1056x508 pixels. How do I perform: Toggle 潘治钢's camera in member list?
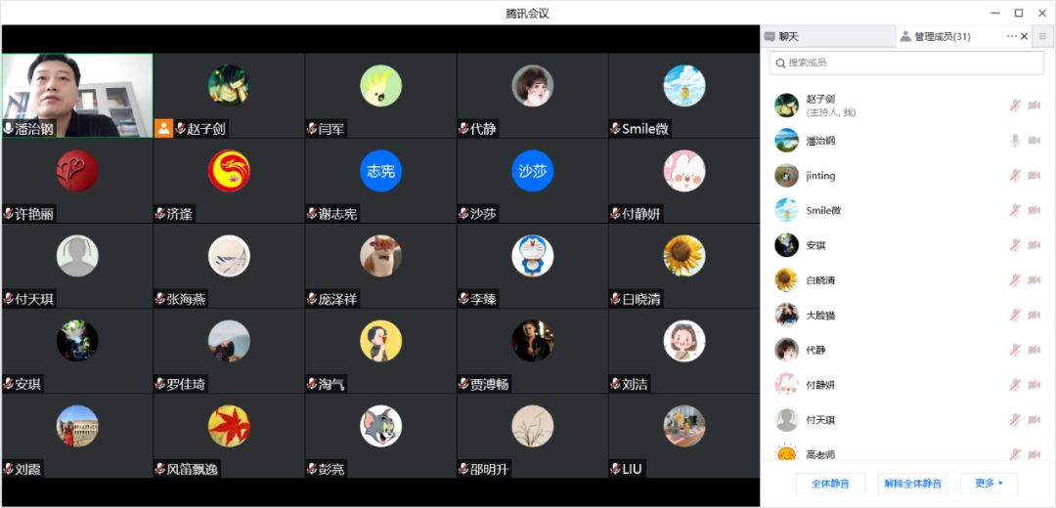pyautogui.click(x=1034, y=141)
